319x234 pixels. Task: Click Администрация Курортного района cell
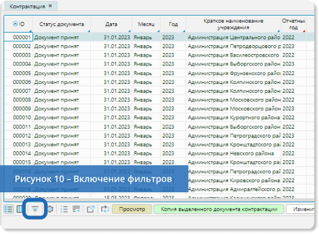point(233,118)
